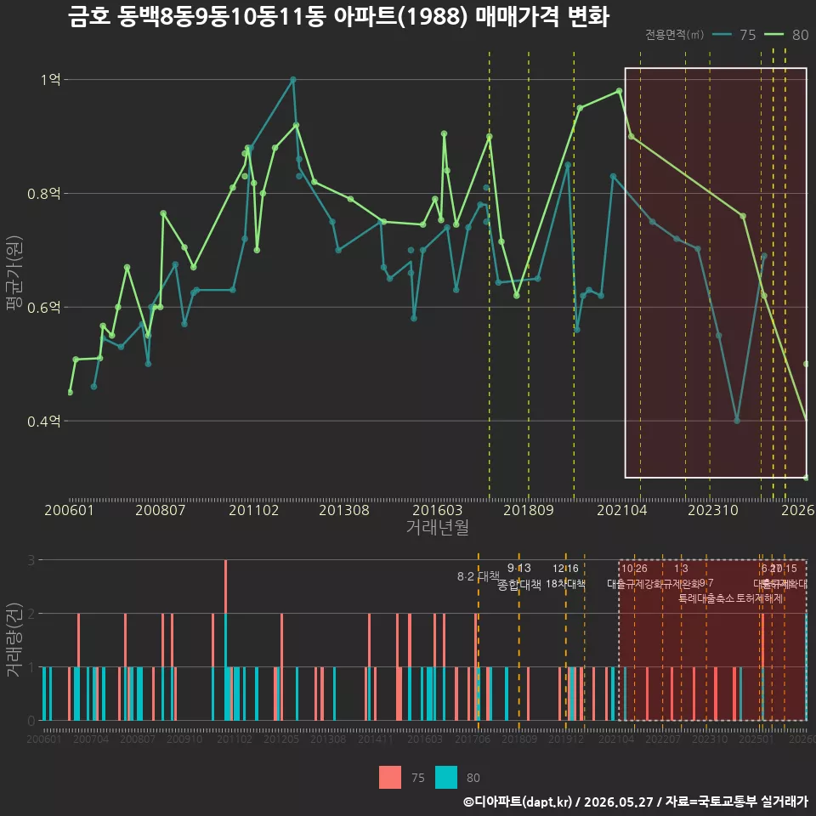Click '201603' label on the price chart axis
The image size is (816, 816).
[437, 510]
